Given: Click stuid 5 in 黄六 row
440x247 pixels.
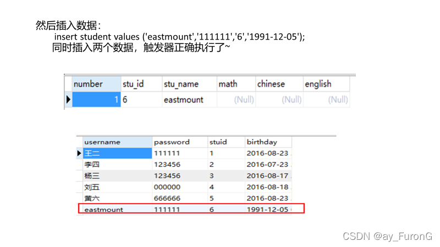Looking at the screenshot, I should tap(226, 198).
